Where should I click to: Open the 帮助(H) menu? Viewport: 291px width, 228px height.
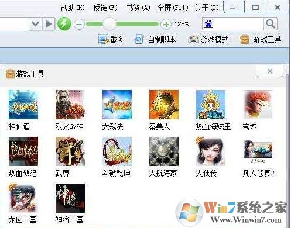[73, 8]
